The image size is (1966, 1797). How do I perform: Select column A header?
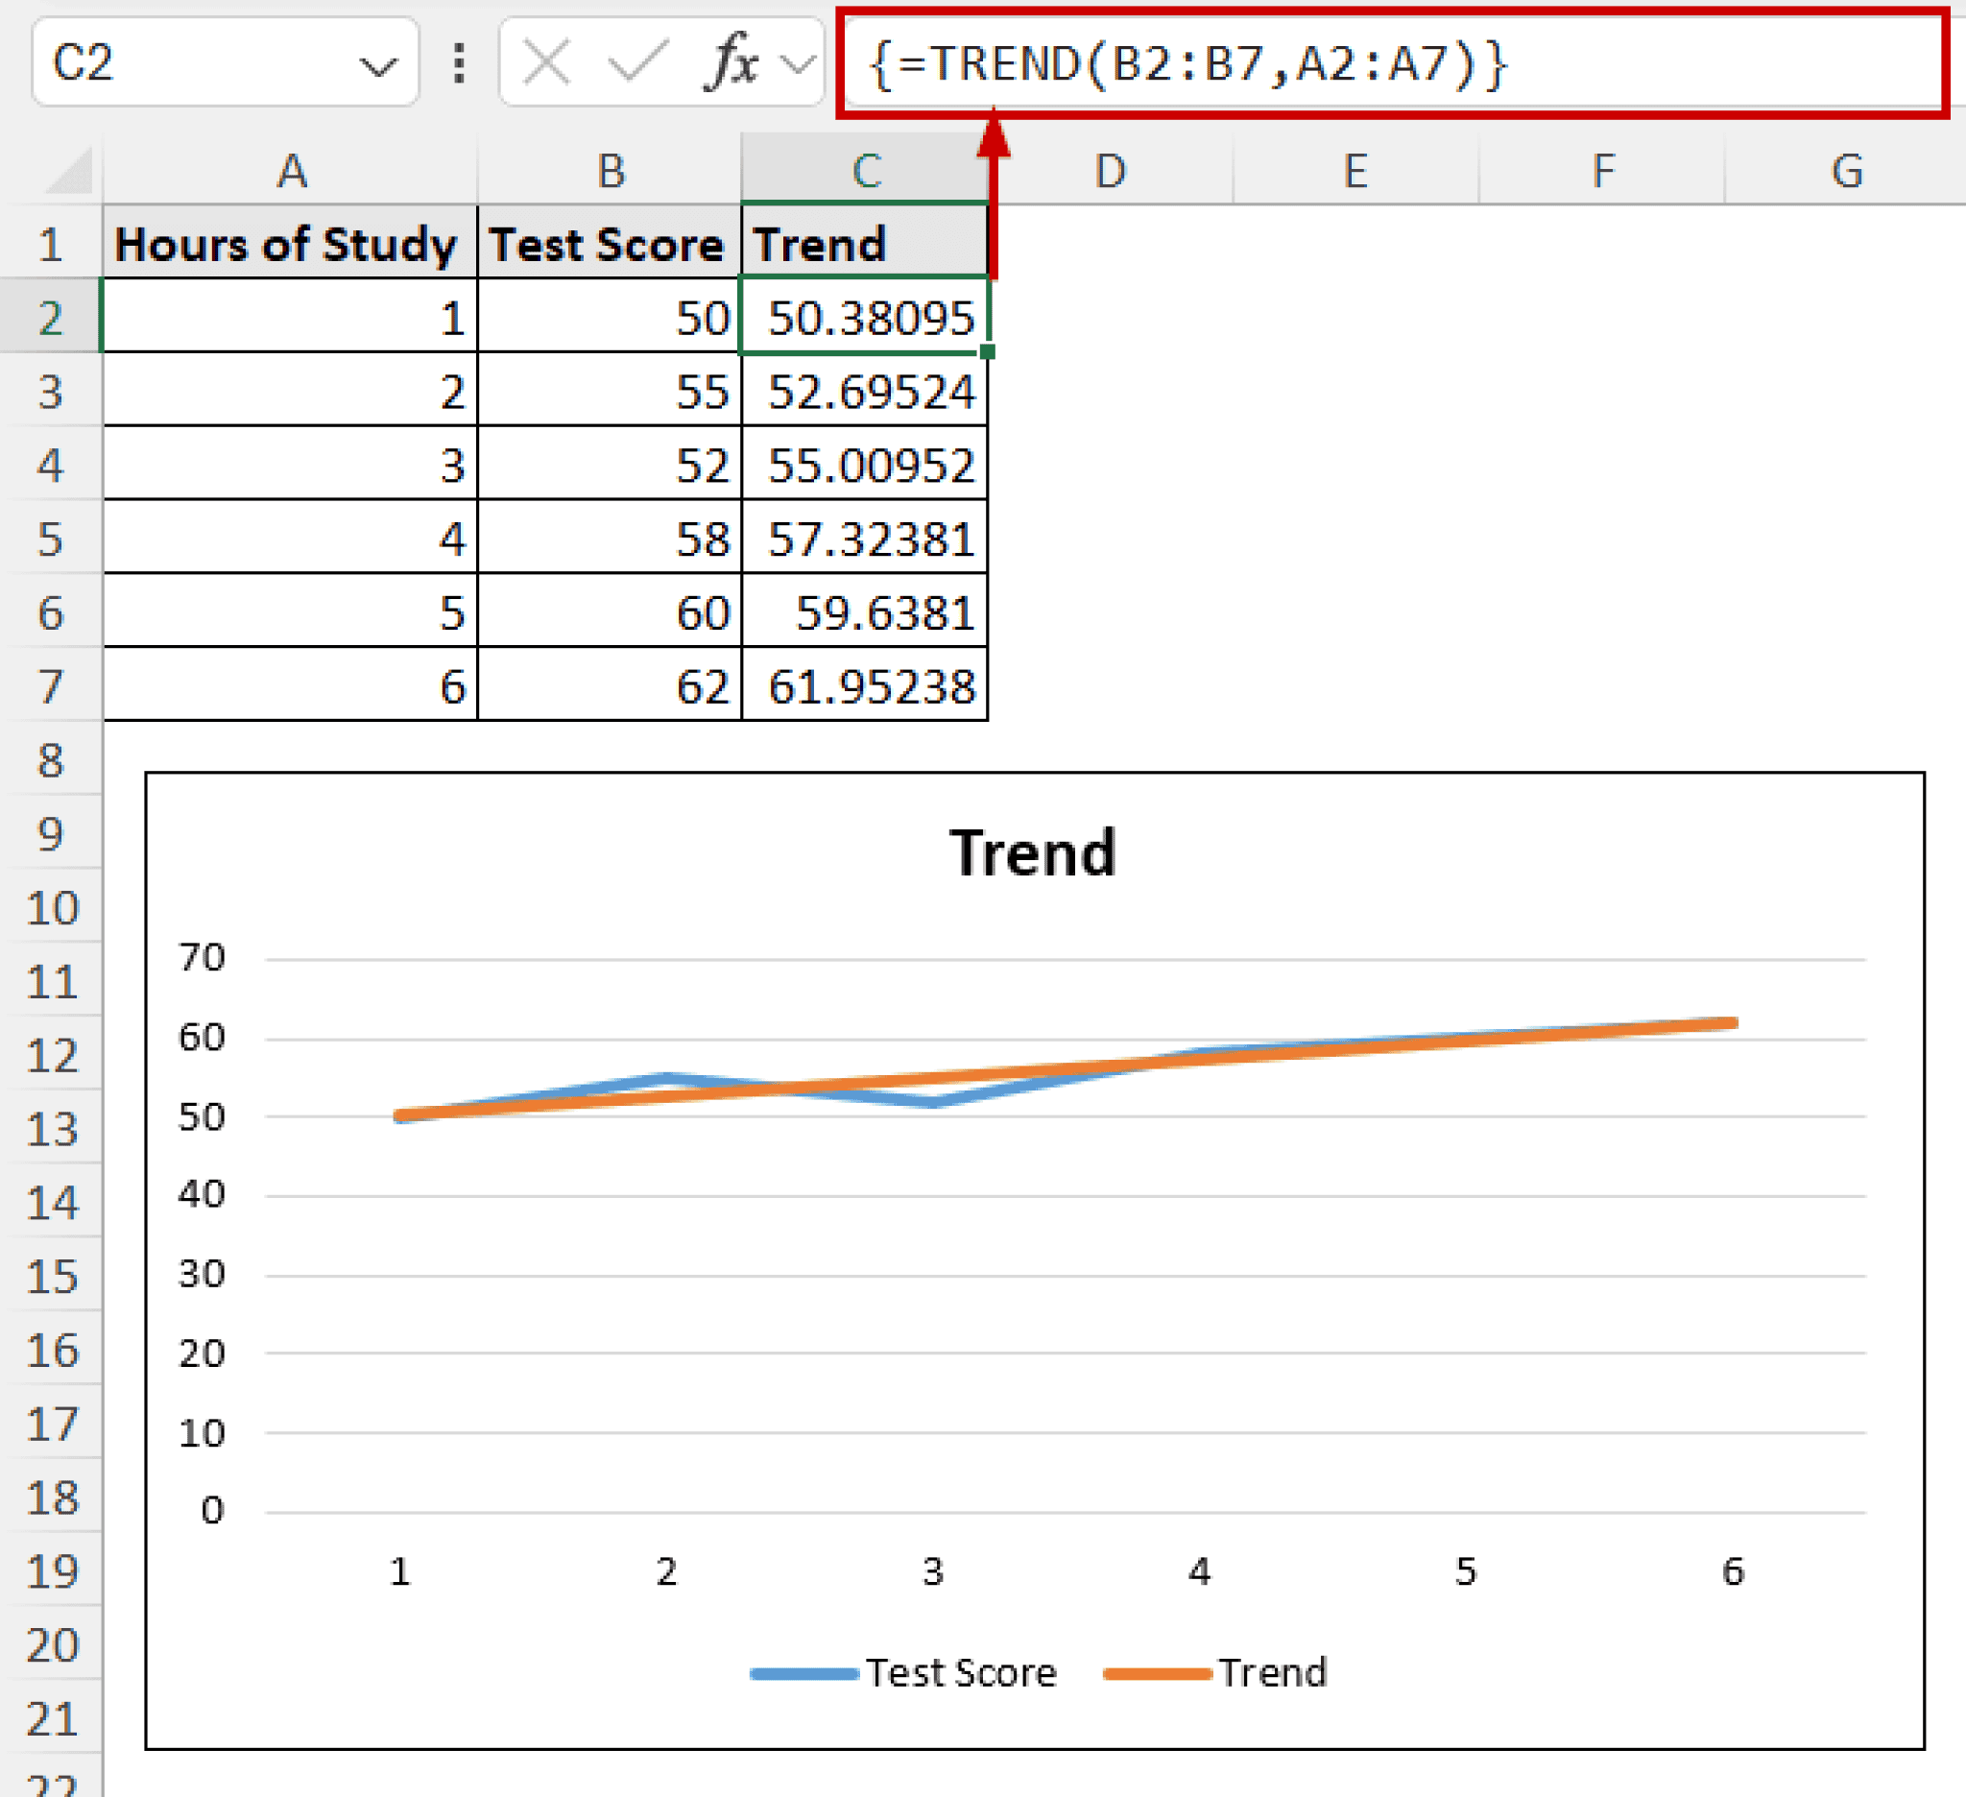click(x=291, y=171)
